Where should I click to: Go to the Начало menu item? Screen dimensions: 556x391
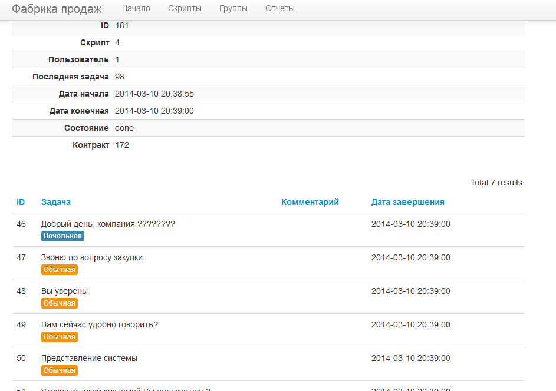coord(136,8)
